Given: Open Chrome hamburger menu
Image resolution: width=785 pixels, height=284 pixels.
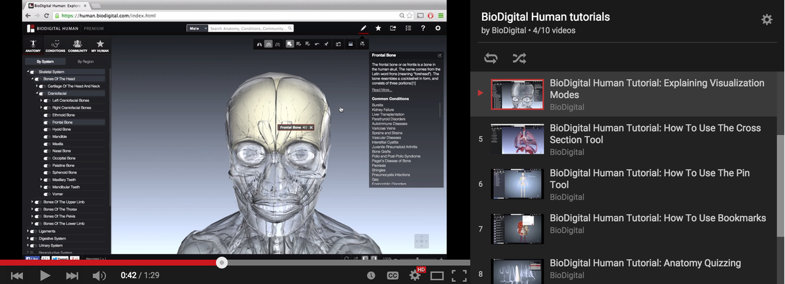Looking at the screenshot, I should coord(442,15).
